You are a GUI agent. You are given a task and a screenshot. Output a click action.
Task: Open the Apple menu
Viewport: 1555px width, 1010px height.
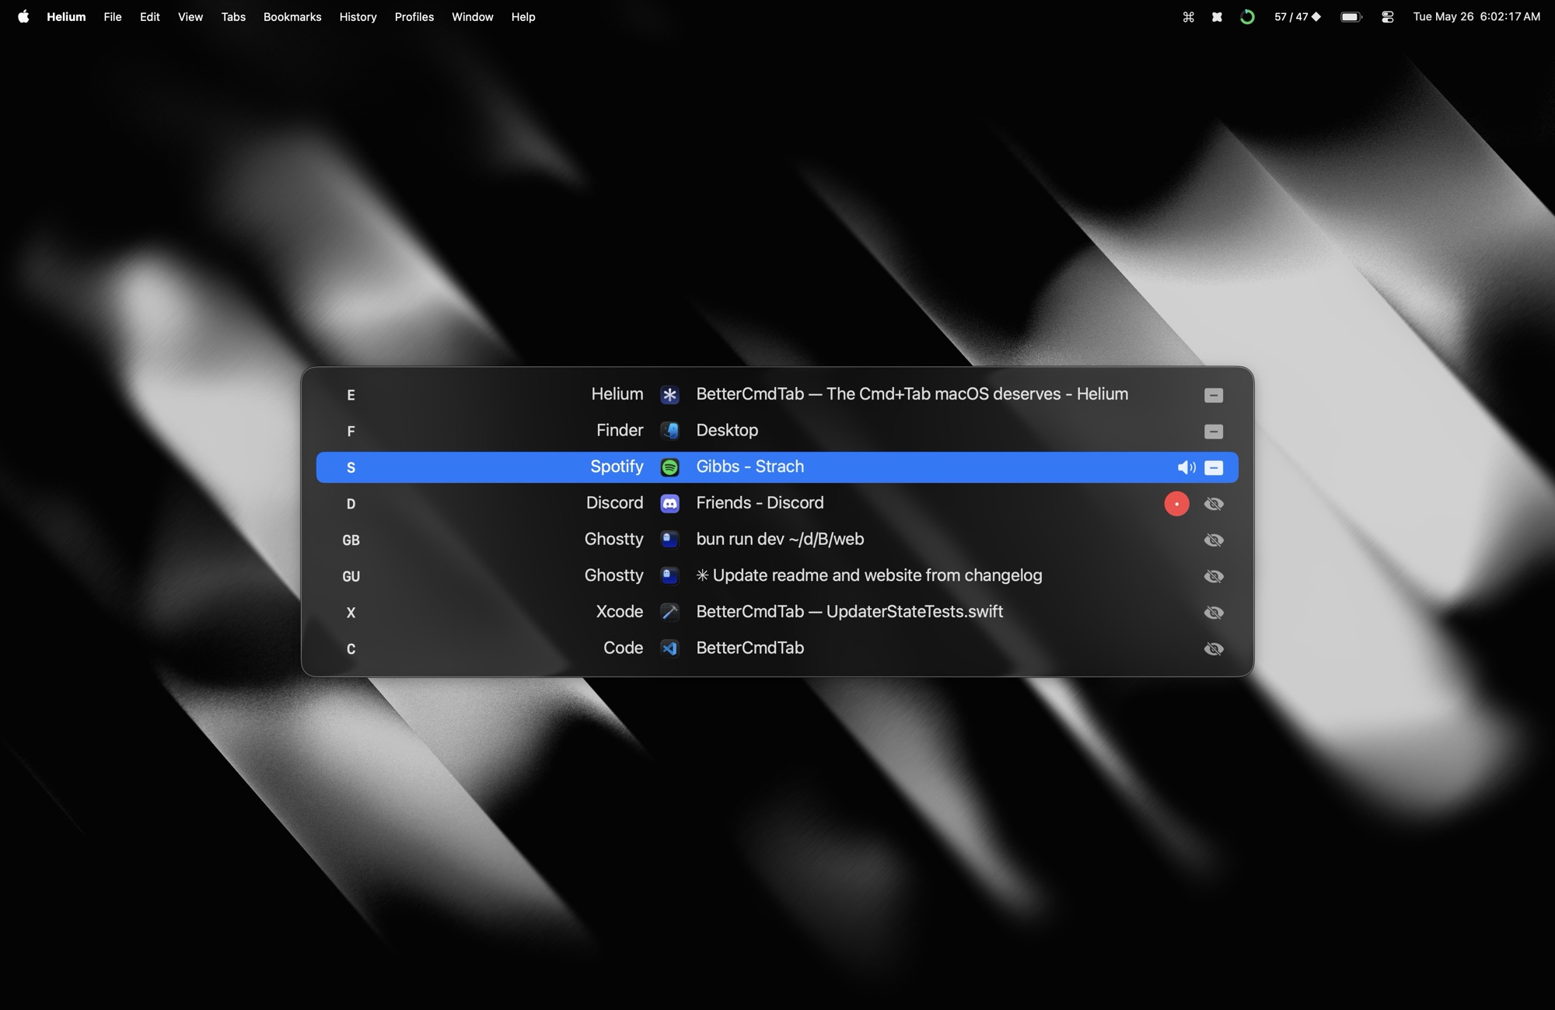[x=23, y=16]
